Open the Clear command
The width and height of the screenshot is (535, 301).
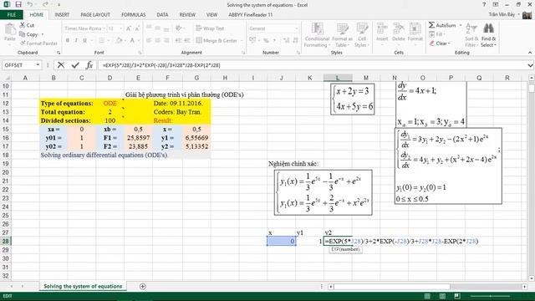click(440, 43)
